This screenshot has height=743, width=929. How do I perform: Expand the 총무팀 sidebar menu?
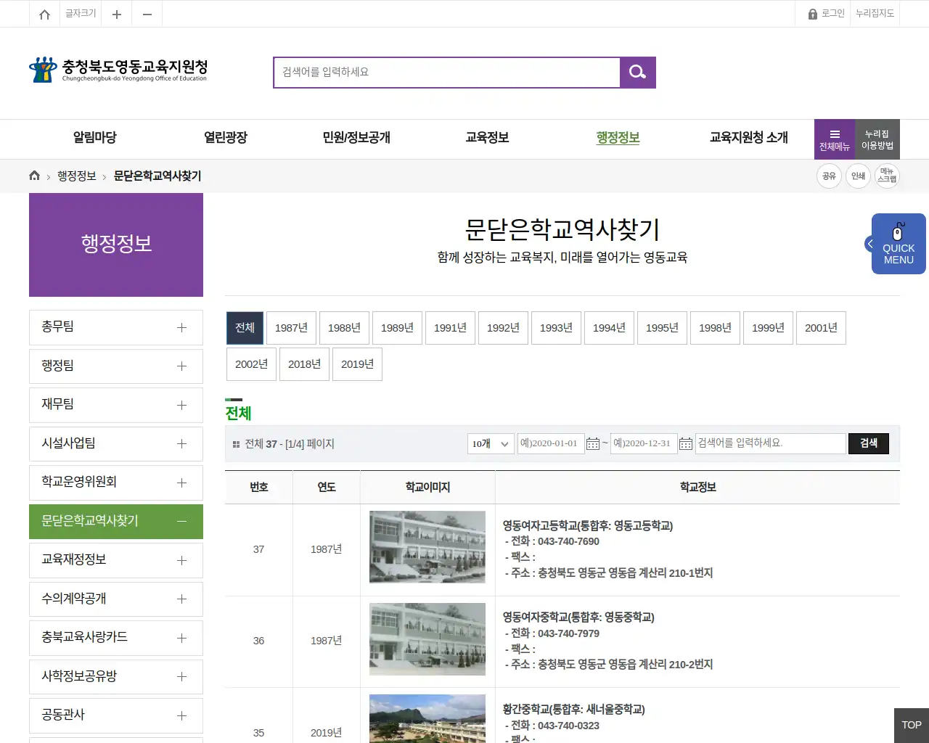116,327
